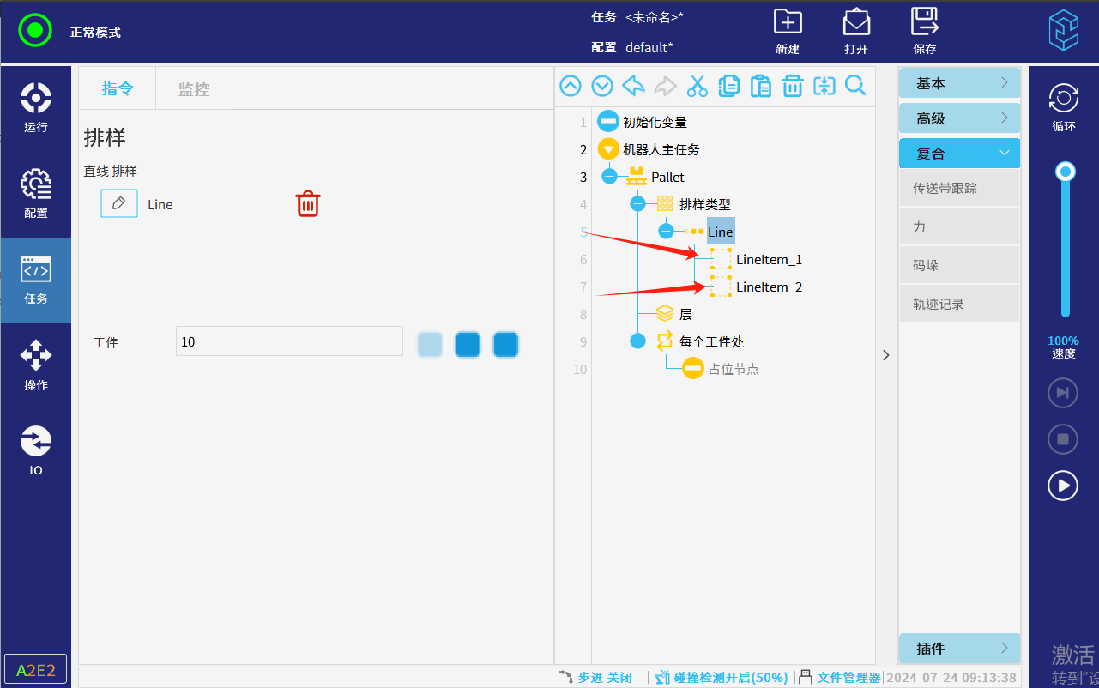Switch to the 监控 tab
Screen dimensions: 1099x688
(x=194, y=88)
